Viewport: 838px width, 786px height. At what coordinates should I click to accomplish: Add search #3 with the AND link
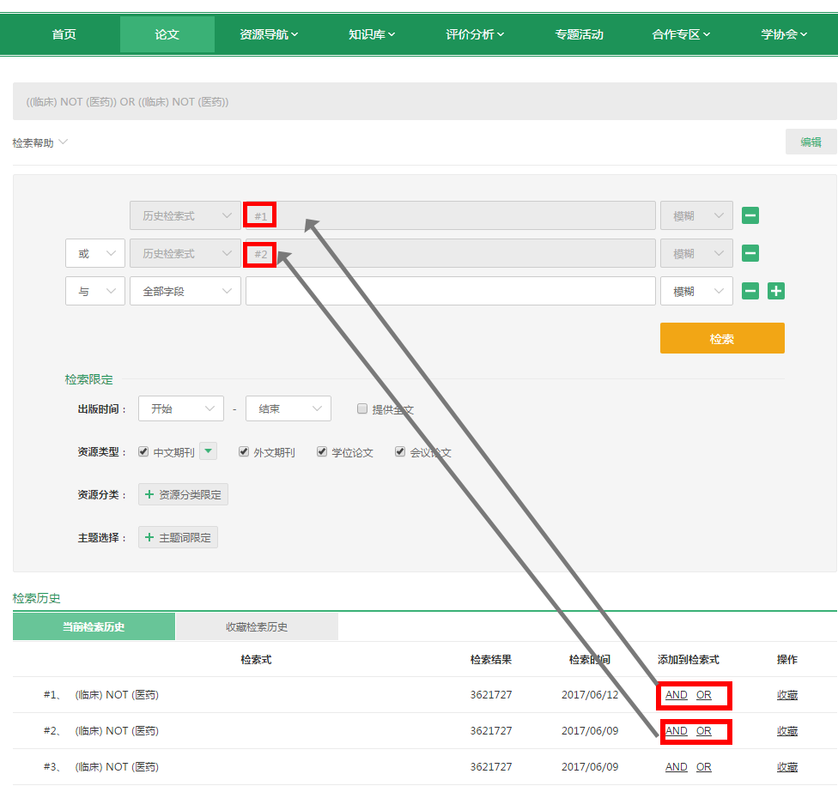676,767
